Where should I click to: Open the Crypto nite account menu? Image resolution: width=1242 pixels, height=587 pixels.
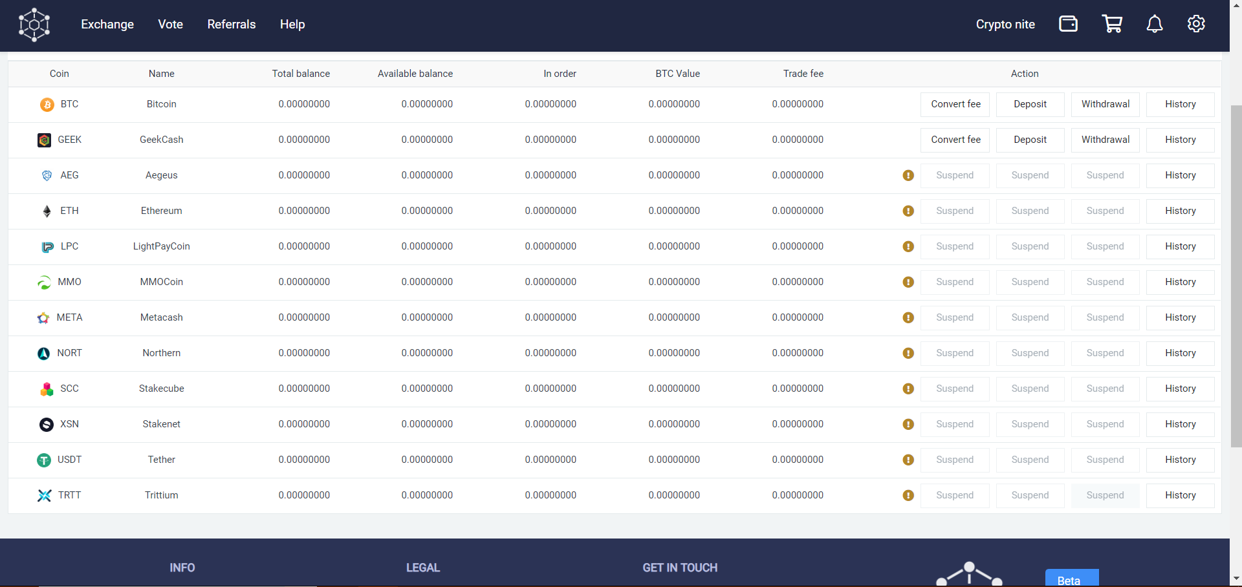(x=1005, y=25)
